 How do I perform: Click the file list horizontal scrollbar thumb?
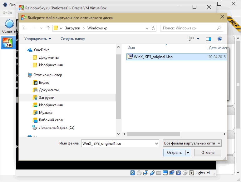click(x=154, y=134)
